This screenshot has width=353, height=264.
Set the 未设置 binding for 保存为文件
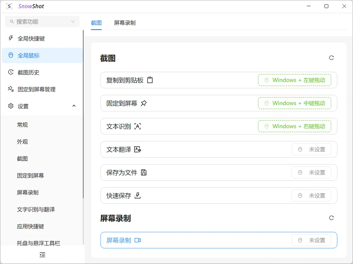coord(311,172)
